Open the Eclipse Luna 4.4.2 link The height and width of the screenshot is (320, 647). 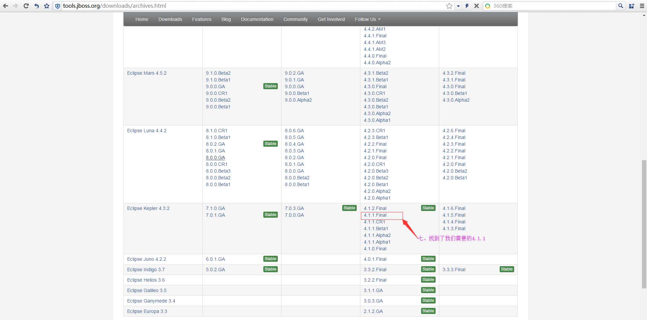pos(147,131)
